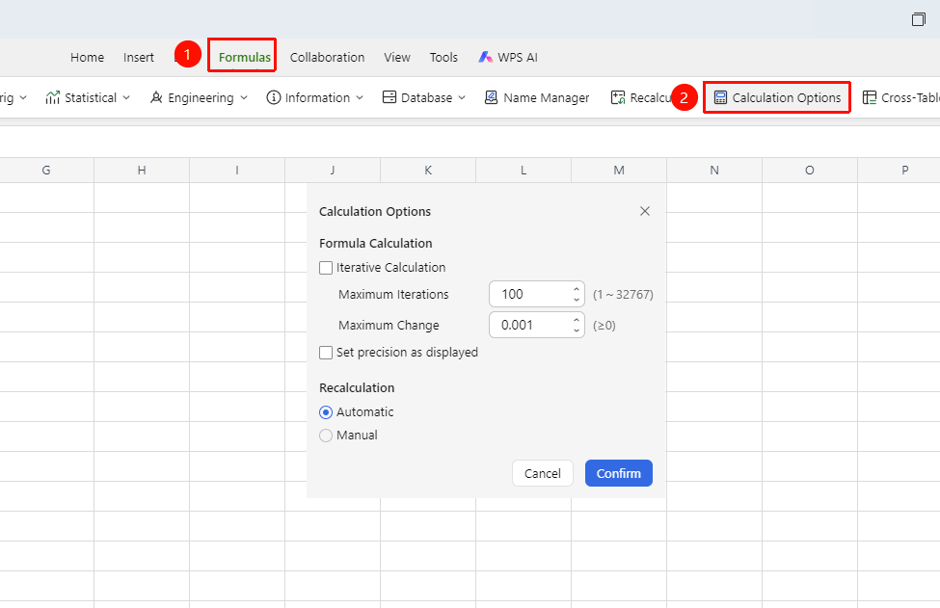
Task: Click the Information circle icon
Action: pos(274,97)
